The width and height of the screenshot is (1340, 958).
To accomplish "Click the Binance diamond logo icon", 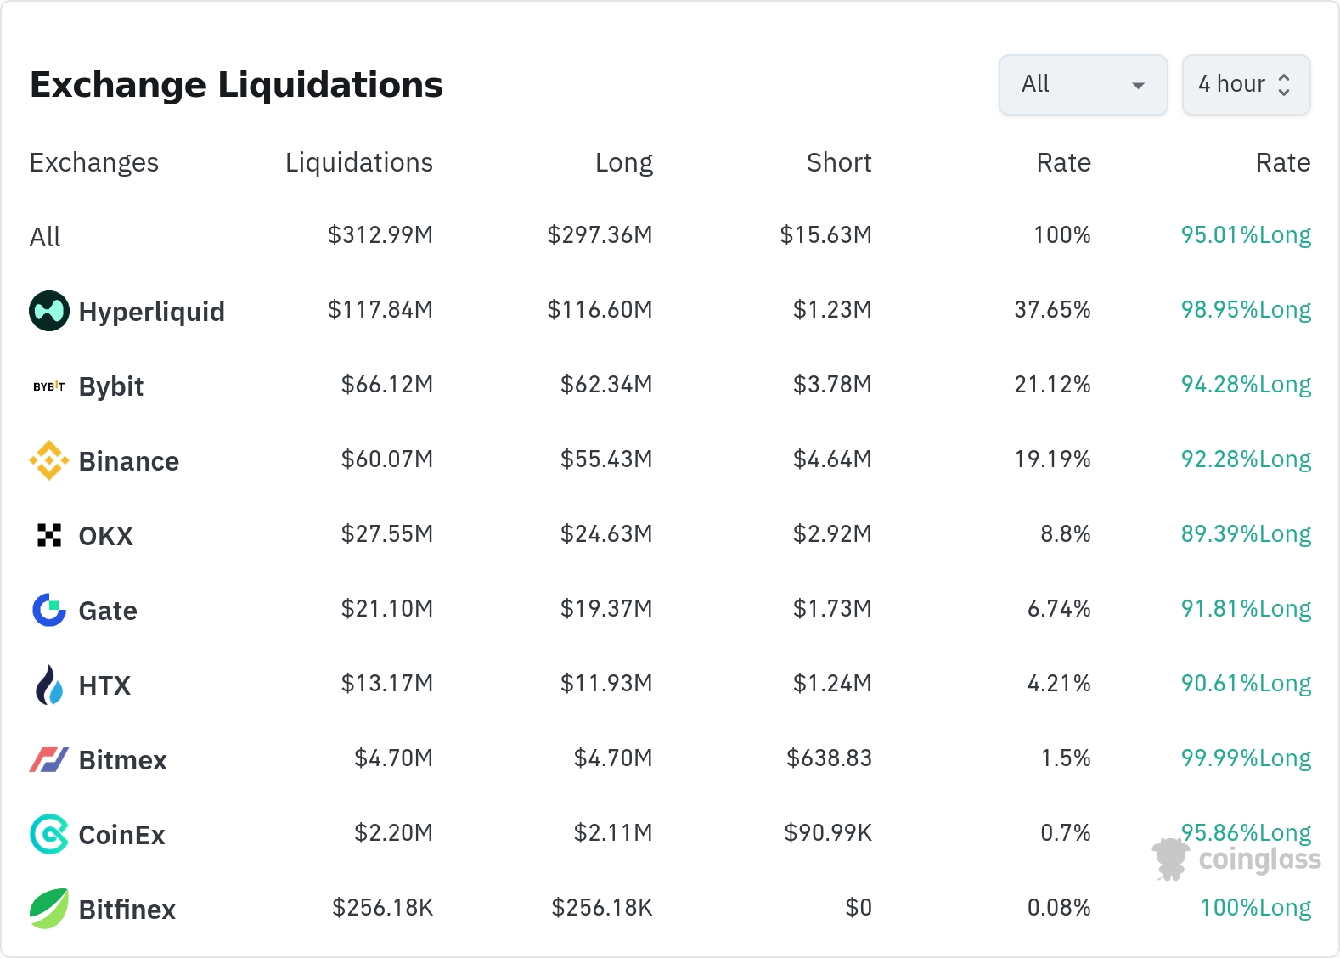I will click(x=49, y=460).
